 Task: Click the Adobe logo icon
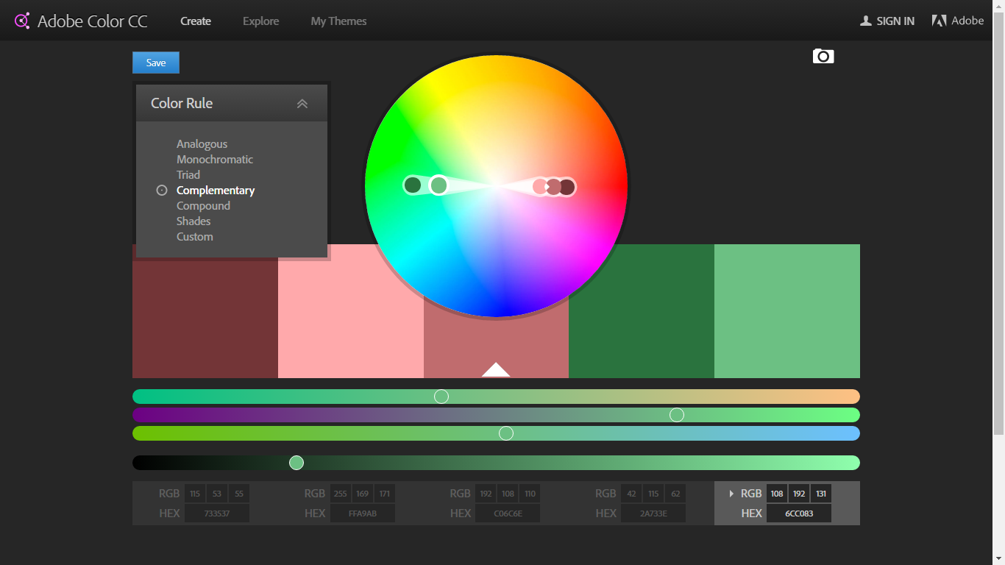(x=939, y=21)
